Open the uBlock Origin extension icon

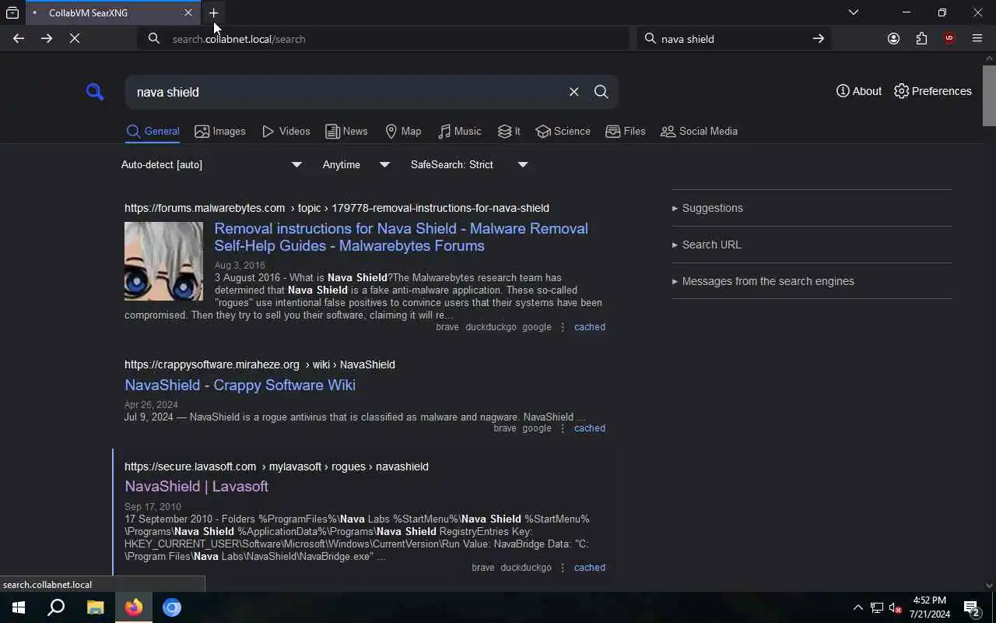coord(949,38)
